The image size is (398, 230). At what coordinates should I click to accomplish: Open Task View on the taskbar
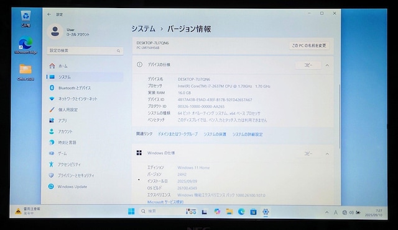coord(205,212)
